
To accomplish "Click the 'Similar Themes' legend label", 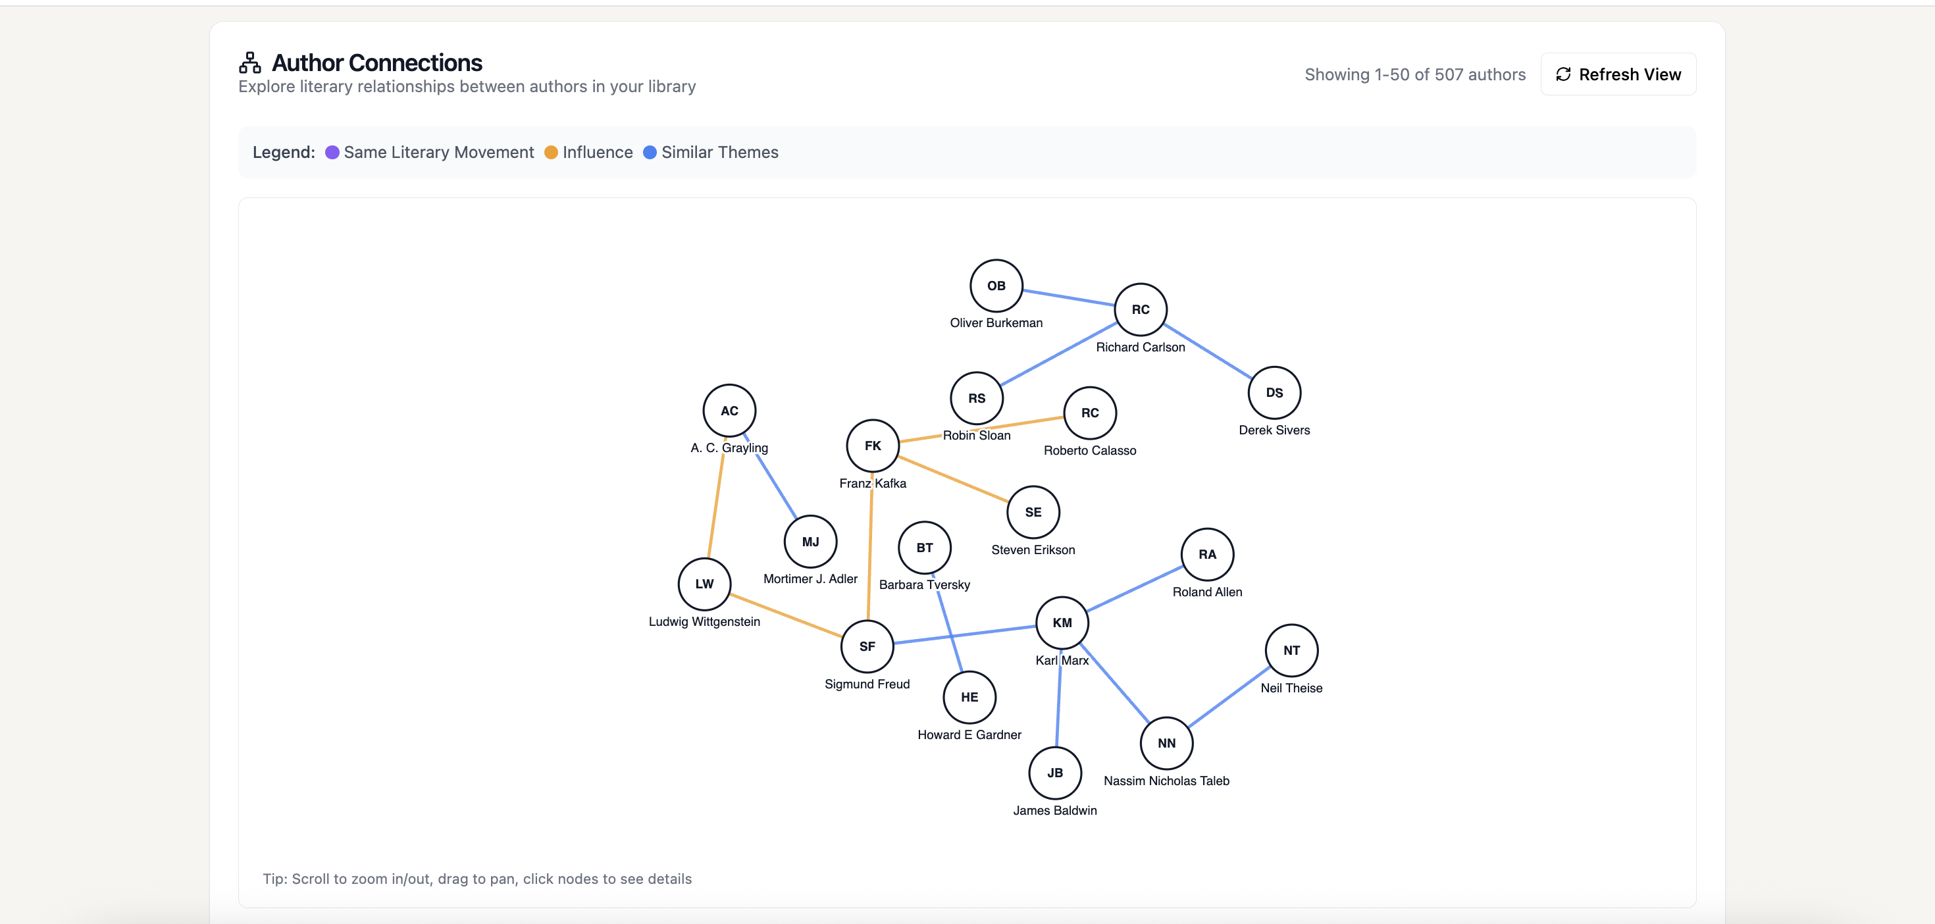I will pos(719,153).
